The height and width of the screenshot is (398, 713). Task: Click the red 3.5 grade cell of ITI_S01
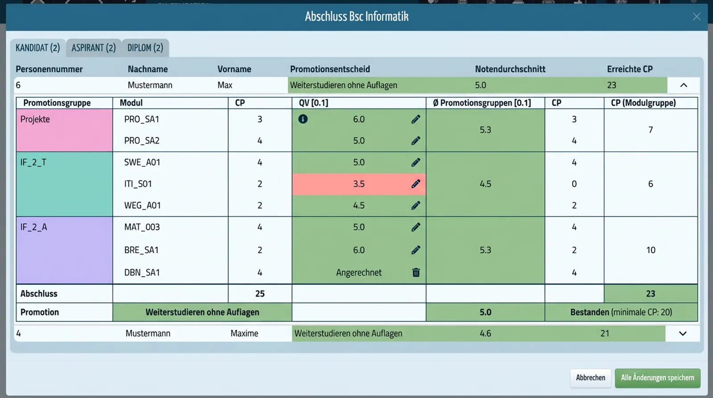359,184
